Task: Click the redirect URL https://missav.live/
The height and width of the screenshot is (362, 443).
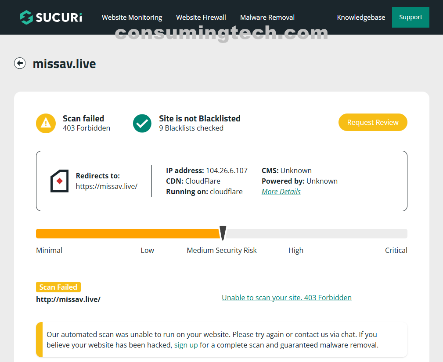Action: [107, 186]
